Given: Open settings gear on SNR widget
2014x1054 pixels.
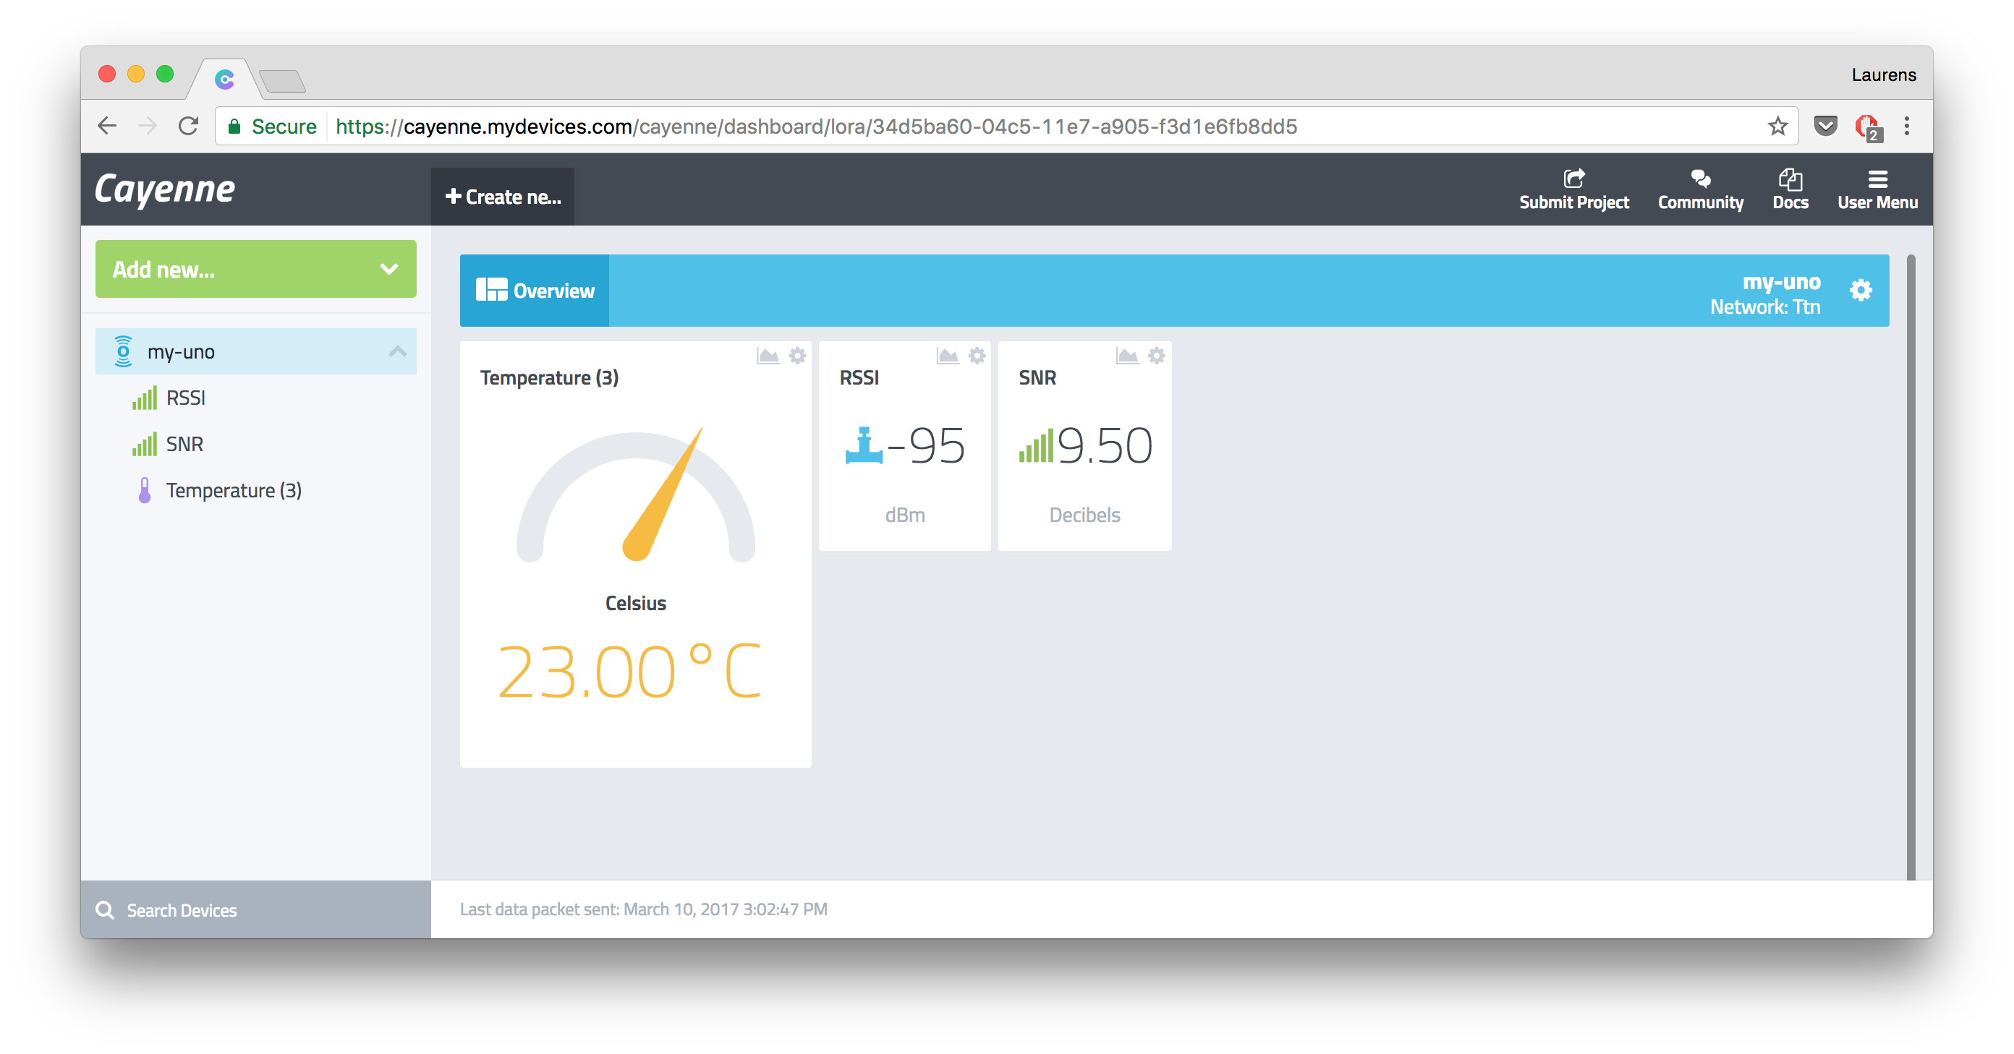Looking at the screenshot, I should [x=1156, y=356].
